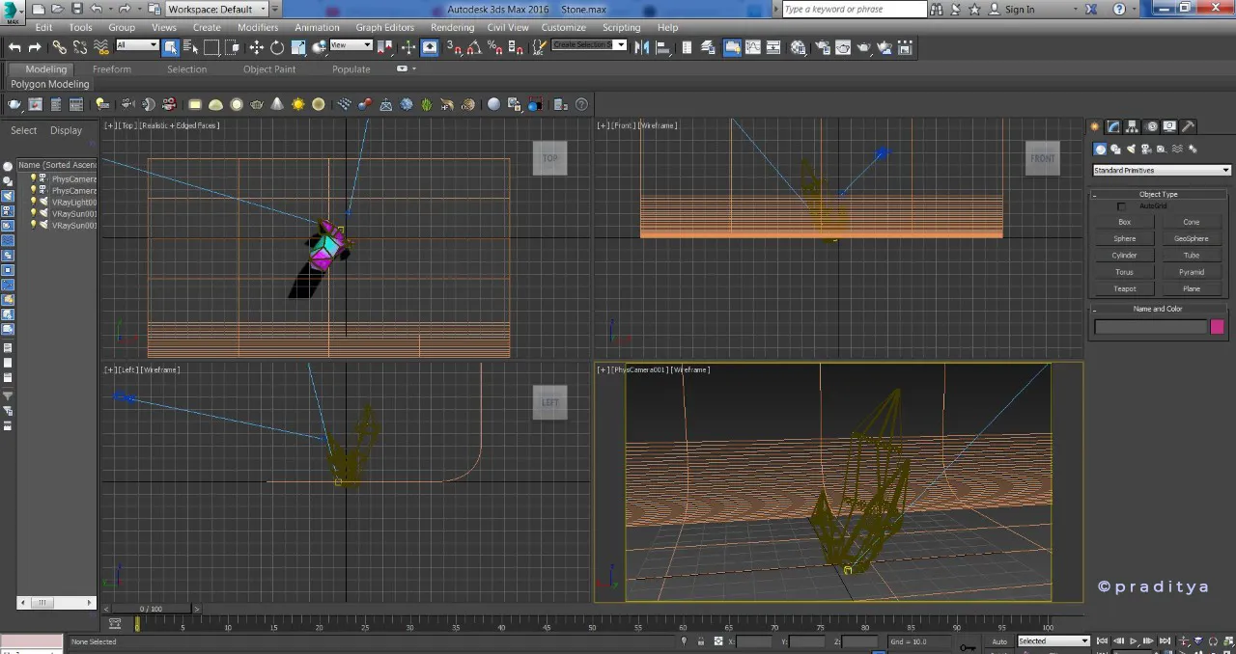The height and width of the screenshot is (654, 1236).
Task: Open the magenta object color swatch
Action: [1217, 327]
